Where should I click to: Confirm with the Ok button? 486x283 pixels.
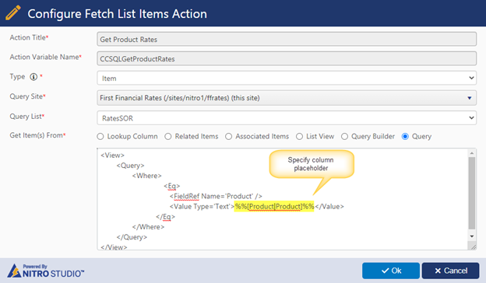click(391, 271)
